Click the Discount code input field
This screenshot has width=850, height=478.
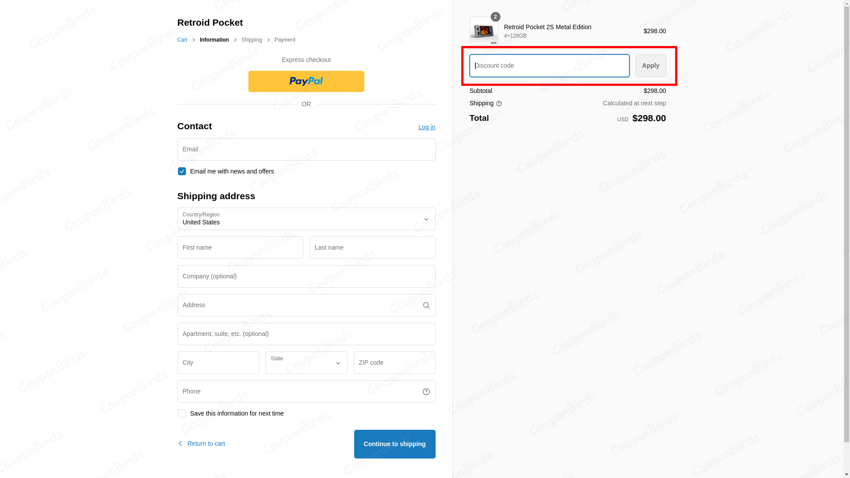point(549,66)
